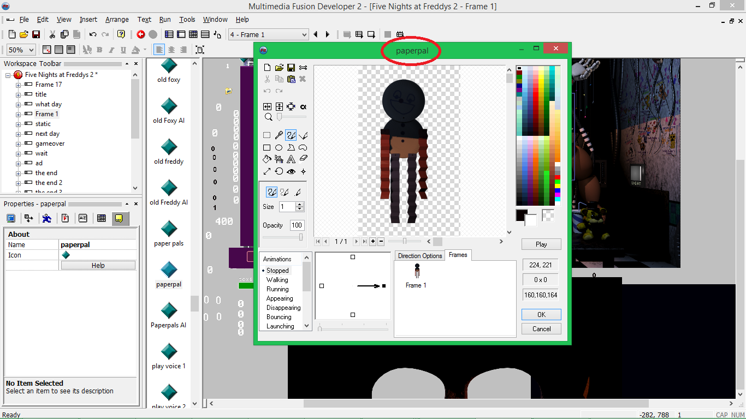The width and height of the screenshot is (746, 419).
Task: Open the Tools menu
Action: pyautogui.click(x=187, y=20)
